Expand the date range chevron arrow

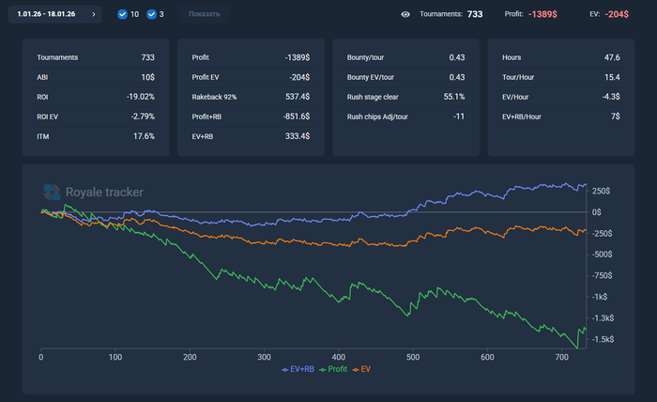pyautogui.click(x=93, y=14)
